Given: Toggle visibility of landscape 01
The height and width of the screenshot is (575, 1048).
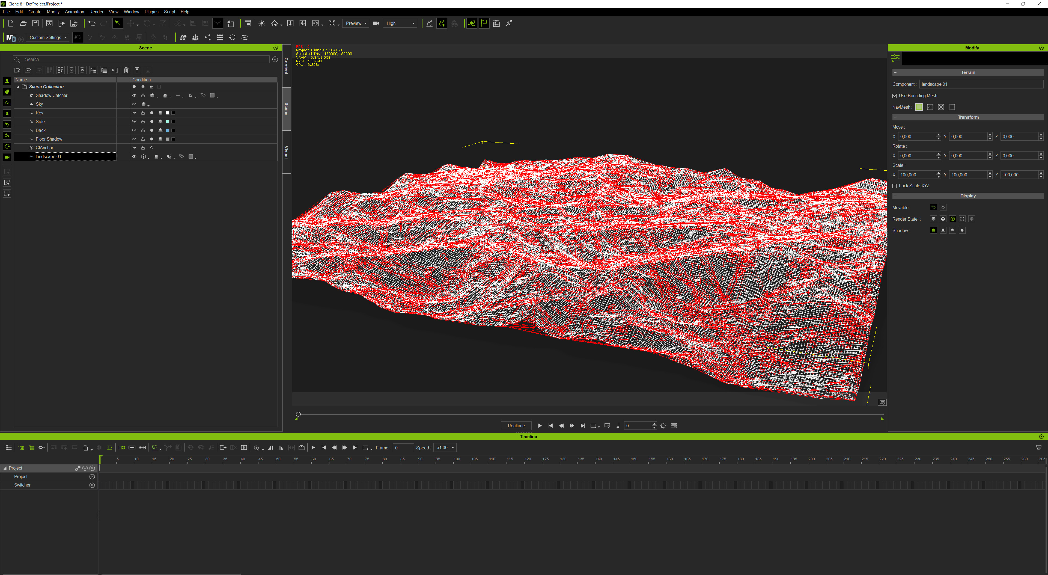Looking at the screenshot, I should point(134,157).
